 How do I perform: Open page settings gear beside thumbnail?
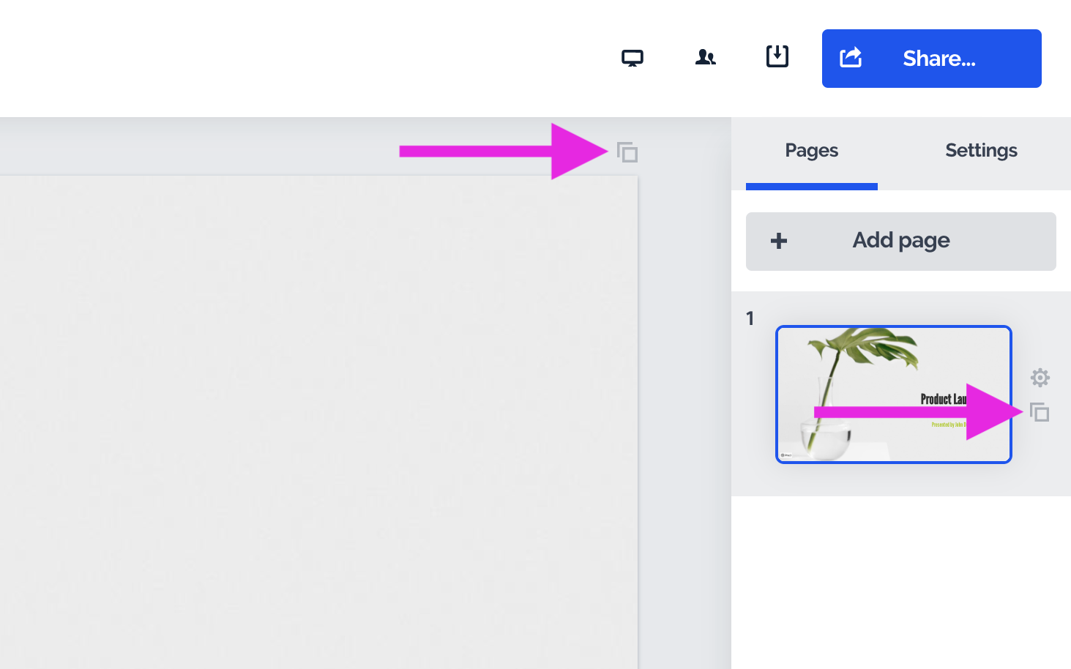coord(1040,378)
